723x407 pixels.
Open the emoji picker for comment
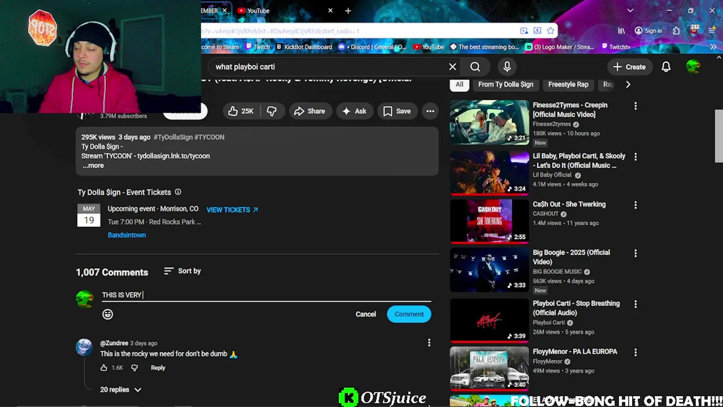click(107, 314)
